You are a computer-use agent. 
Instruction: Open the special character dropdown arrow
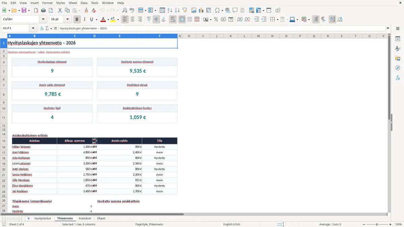pos(223,10)
